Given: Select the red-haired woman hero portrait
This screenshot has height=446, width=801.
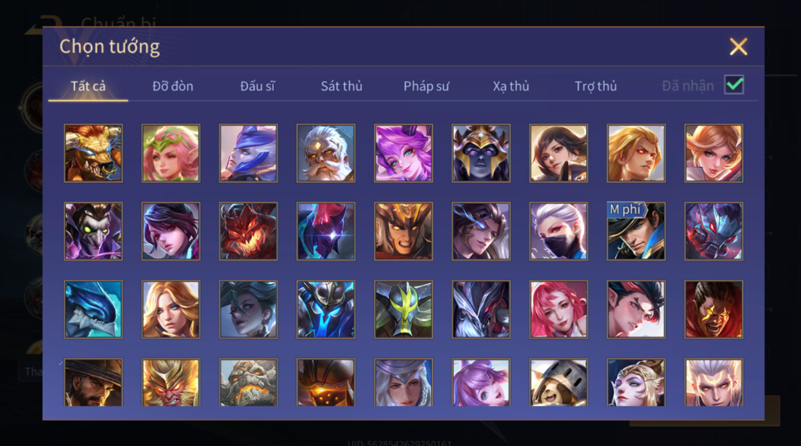Looking at the screenshot, I should [558, 309].
